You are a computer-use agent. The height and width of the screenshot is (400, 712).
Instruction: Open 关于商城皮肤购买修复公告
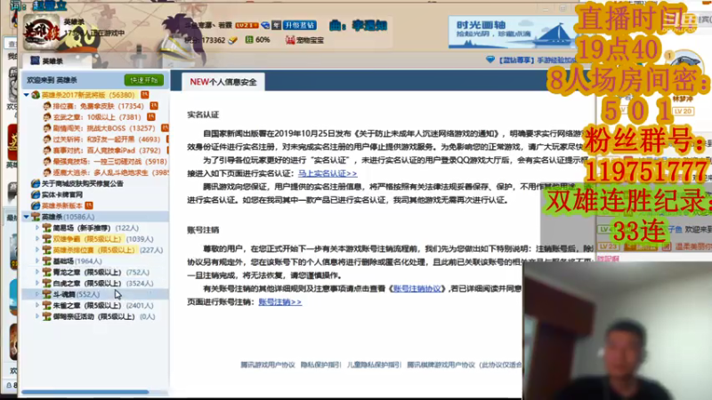tap(82, 183)
